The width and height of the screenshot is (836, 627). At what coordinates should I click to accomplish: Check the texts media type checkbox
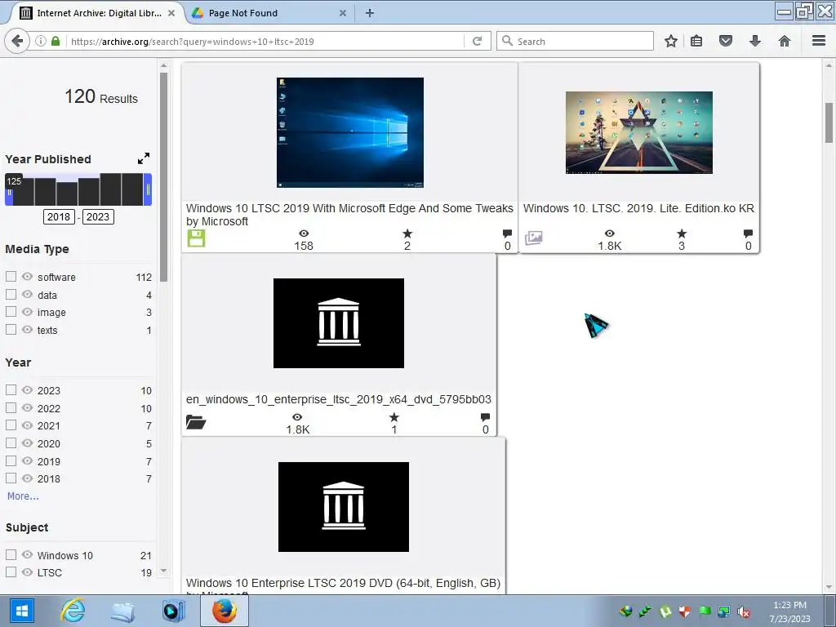tap(11, 330)
